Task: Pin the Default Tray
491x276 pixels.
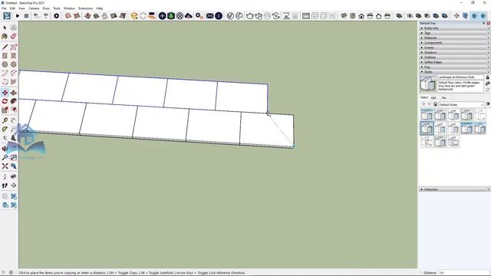Action: [484, 23]
